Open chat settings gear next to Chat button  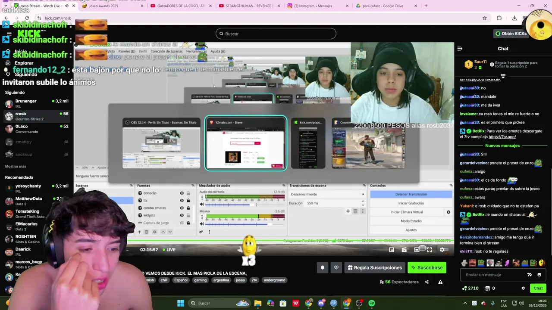(x=523, y=288)
